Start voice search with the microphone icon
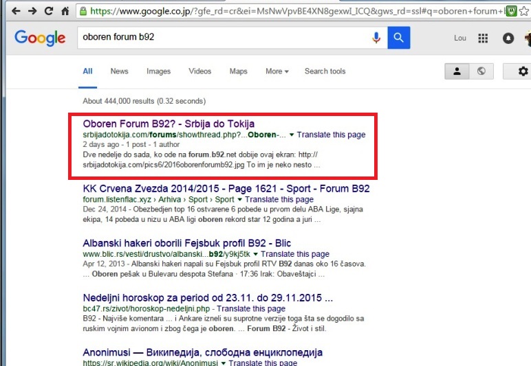The height and width of the screenshot is (366, 531). tap(376, 38)
